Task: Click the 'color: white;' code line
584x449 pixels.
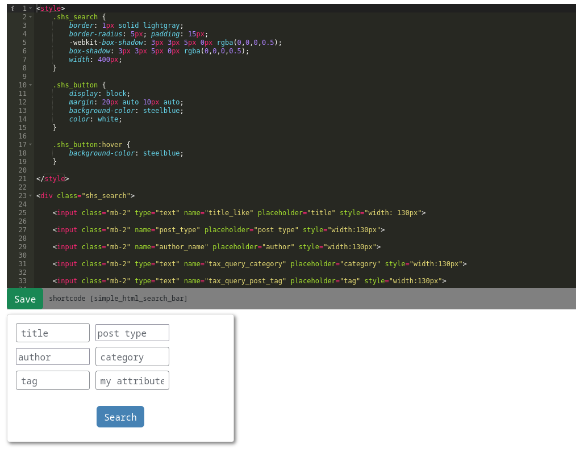Action: point(95,119)
